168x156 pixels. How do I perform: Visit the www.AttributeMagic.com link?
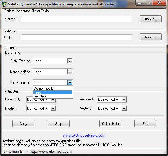(x=84, y=135)
